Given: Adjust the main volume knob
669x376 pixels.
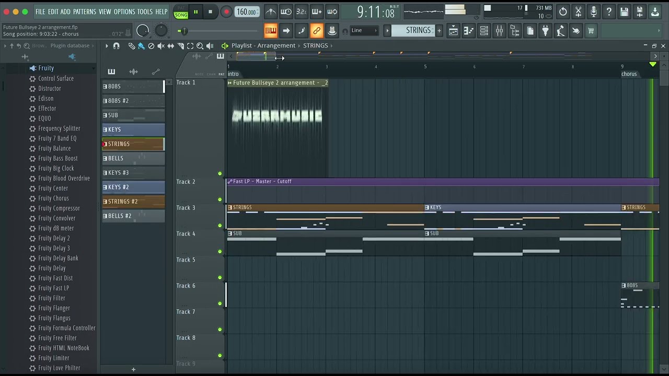Looking at the screenshot, I should coord(142,31).
